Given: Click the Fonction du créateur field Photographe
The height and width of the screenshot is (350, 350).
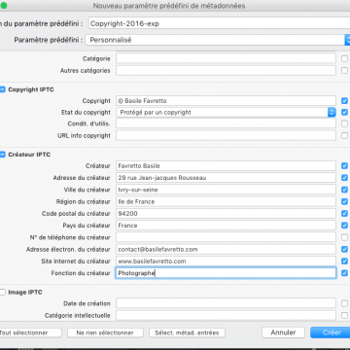Looking at the screenshot, I should click(226, 273).
